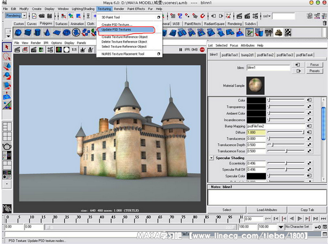This screenshot has width=328, height=245.
Task: Click Bump Mapping connection arrow button
Action: (x=309, y=126)
